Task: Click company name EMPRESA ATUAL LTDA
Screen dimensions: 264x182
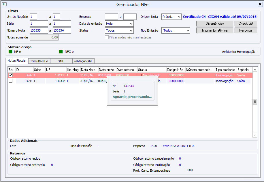Action: click(179, 146)
